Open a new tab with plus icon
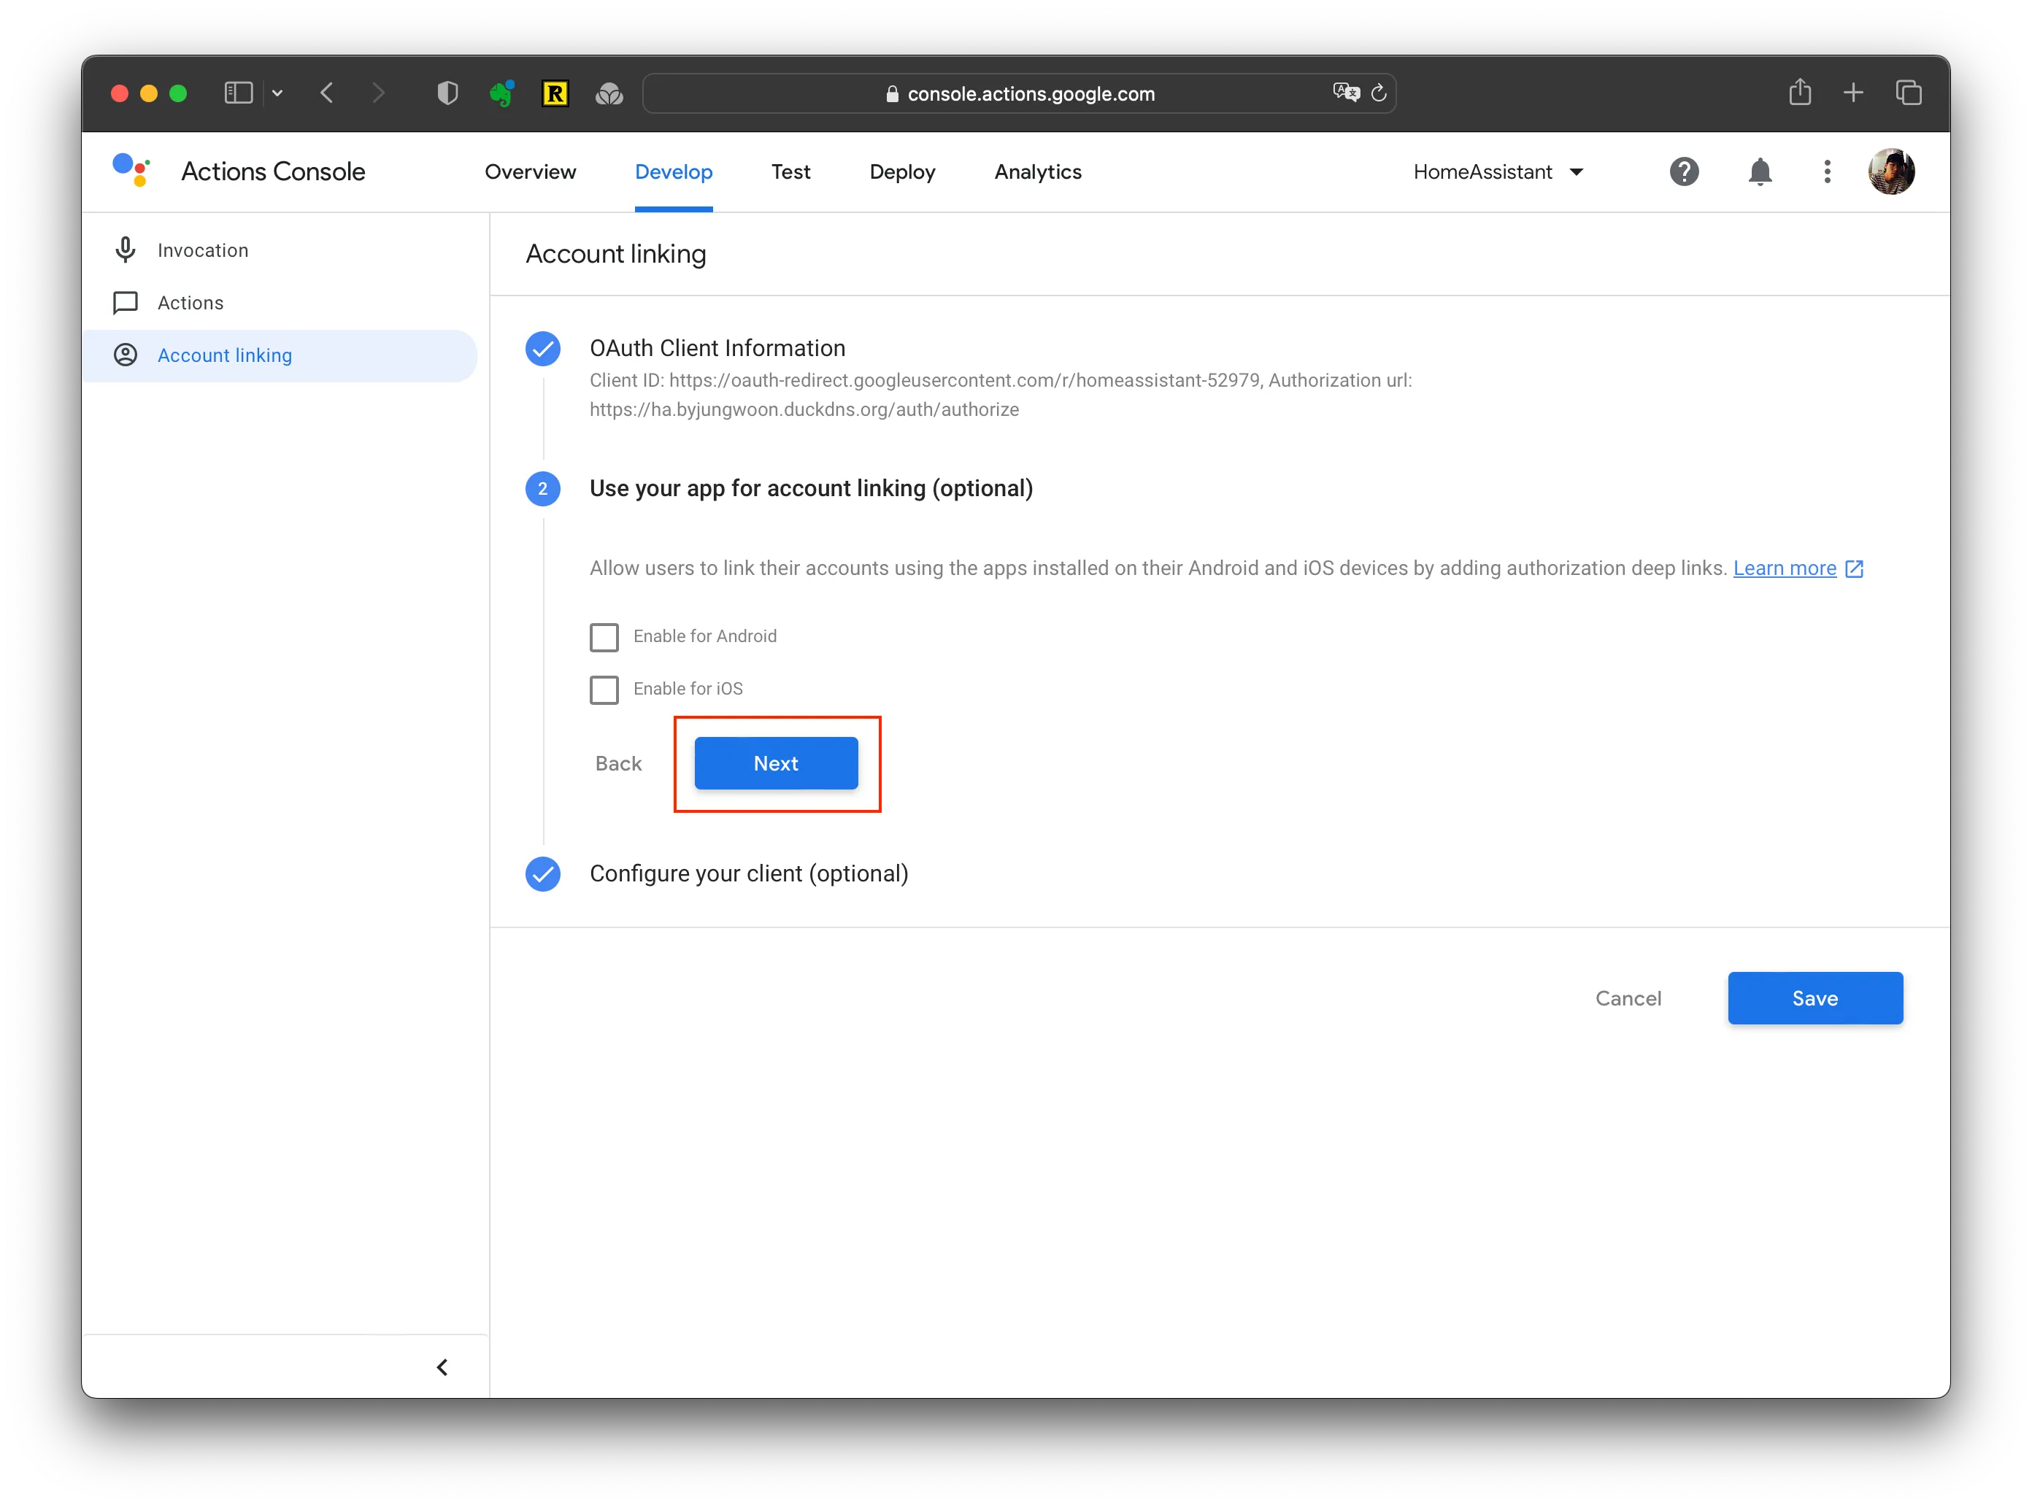 tap(1853, 93)
